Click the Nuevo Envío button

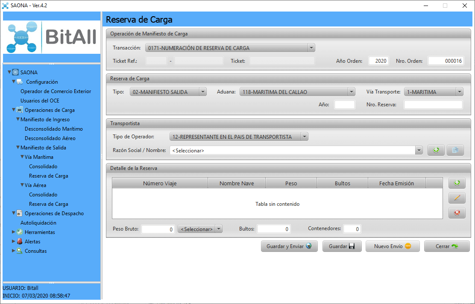click(x=392, y=246)
